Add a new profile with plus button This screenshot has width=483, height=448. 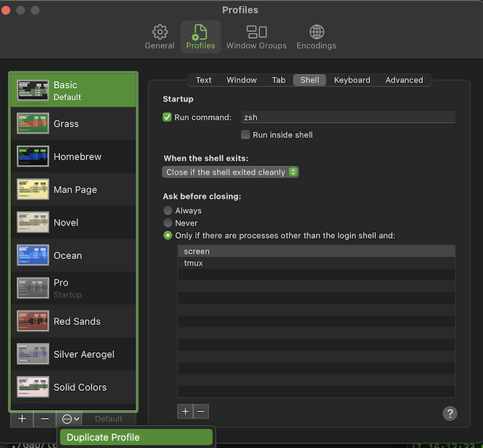22,419
